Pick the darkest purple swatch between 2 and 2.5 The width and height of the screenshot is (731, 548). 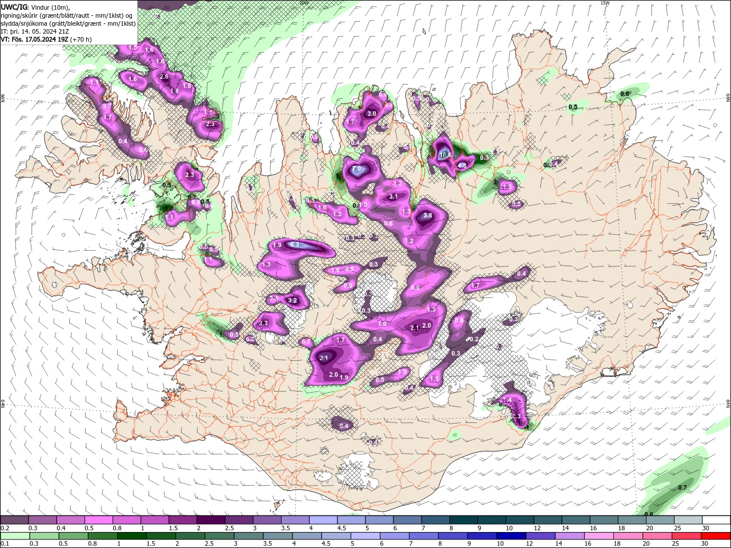(x=211, y=520)
